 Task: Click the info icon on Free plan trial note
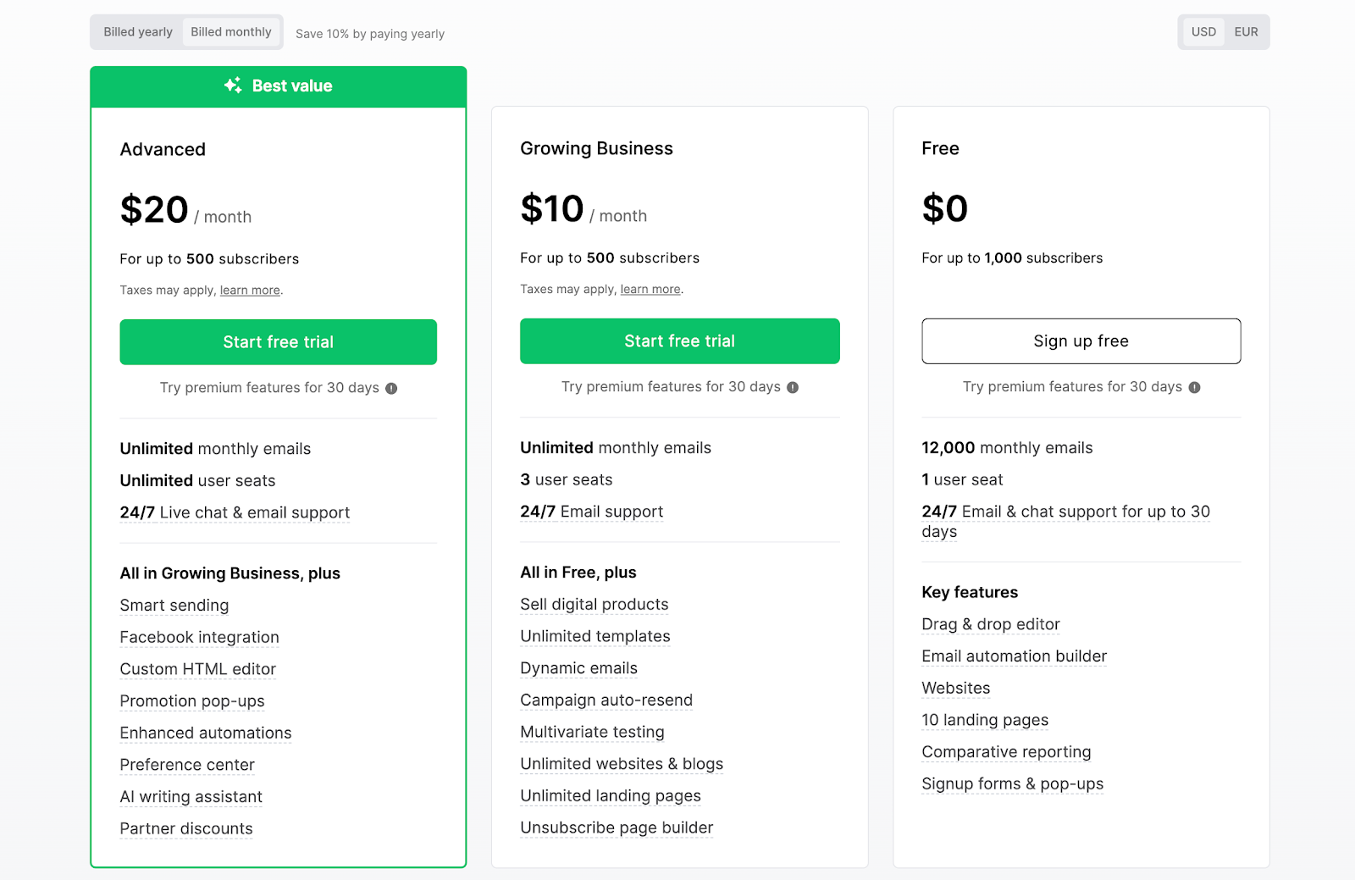(x=1193, y=387)
